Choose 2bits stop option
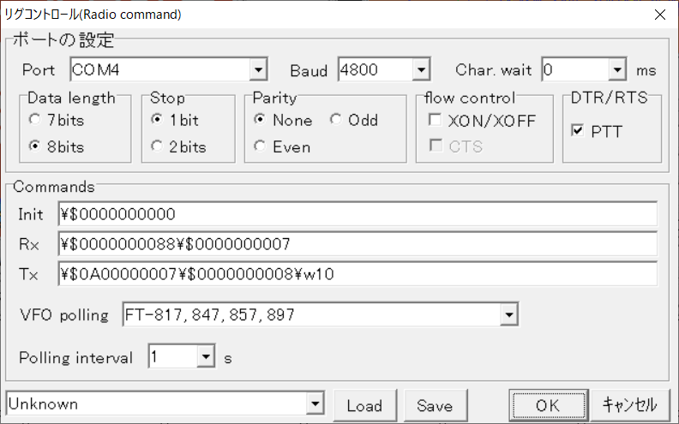The width and height of the screenshot is (679, 424). tap(157, 146)
